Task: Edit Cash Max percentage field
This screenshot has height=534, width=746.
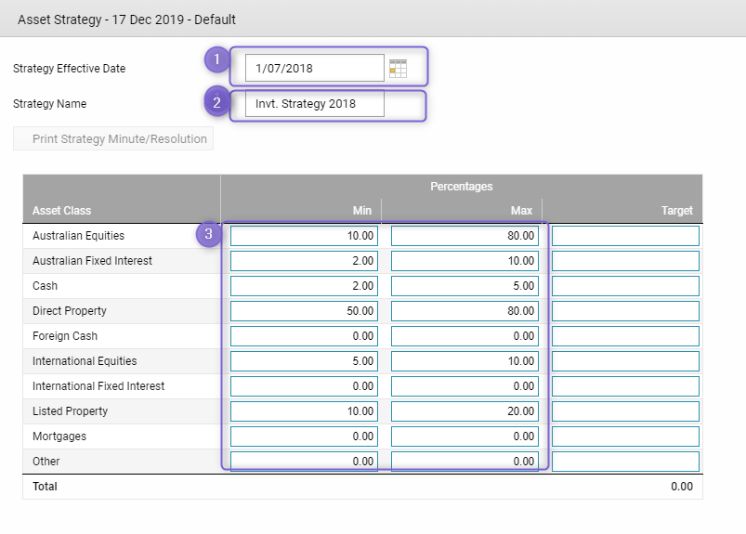Action: coord(465,286)
